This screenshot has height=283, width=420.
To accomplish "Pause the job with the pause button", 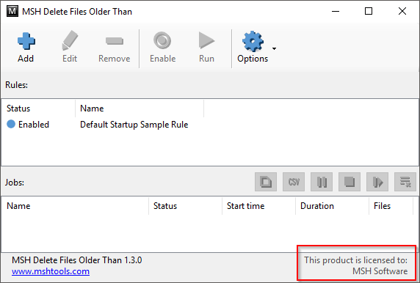I will coord(322,182).
